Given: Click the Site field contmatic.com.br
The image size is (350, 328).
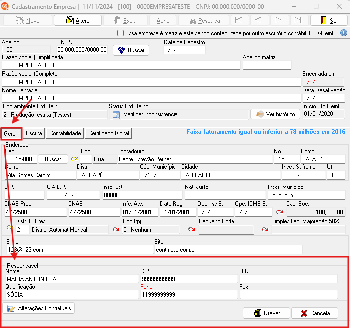Looking at the screenshot, I should pyautogui.click(x=229, y=250).
